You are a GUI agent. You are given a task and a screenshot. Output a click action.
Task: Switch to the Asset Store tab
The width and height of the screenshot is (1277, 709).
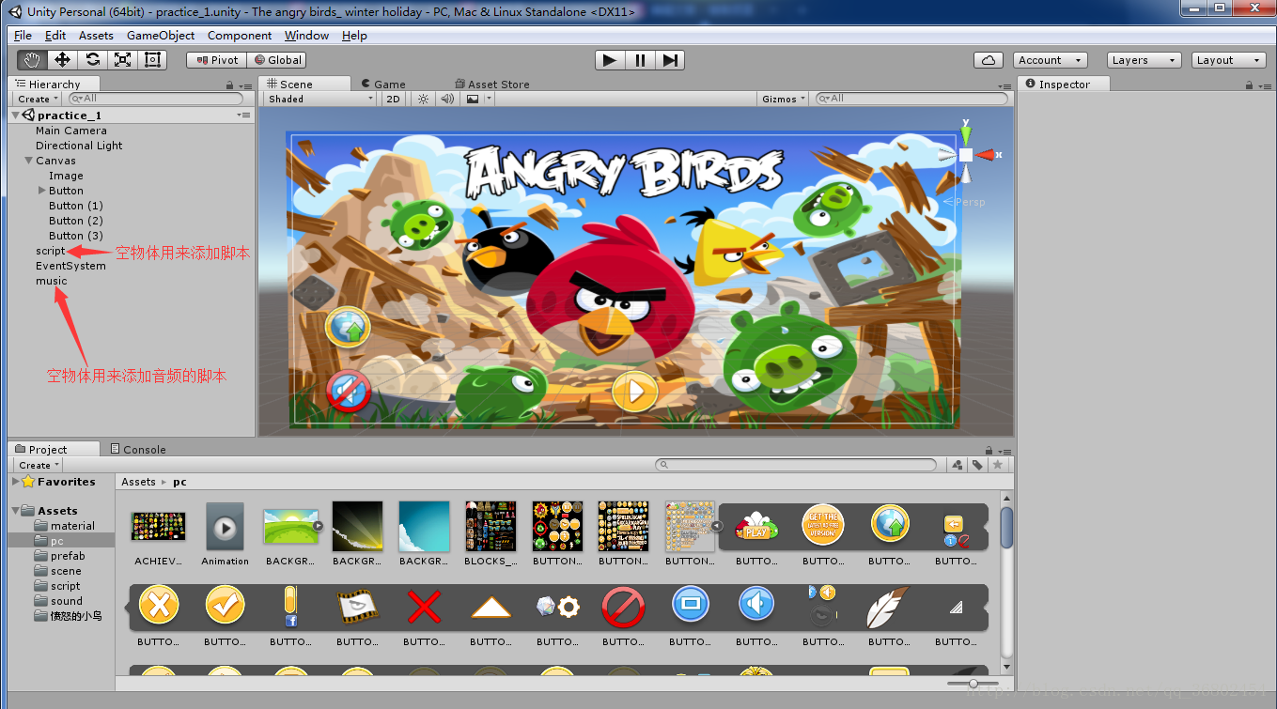[492, 85]
